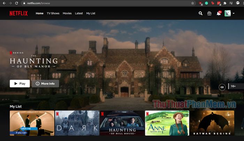
Task: View site info via lock icon
Action: click(x=24, y=3)
